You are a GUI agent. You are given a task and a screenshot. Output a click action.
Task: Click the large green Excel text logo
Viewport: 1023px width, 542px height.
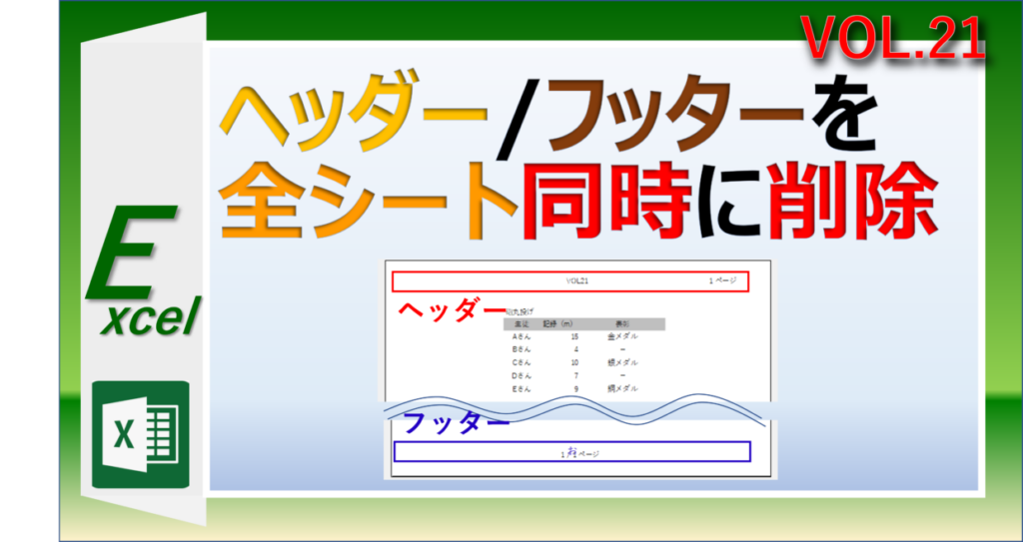[140, 273]
